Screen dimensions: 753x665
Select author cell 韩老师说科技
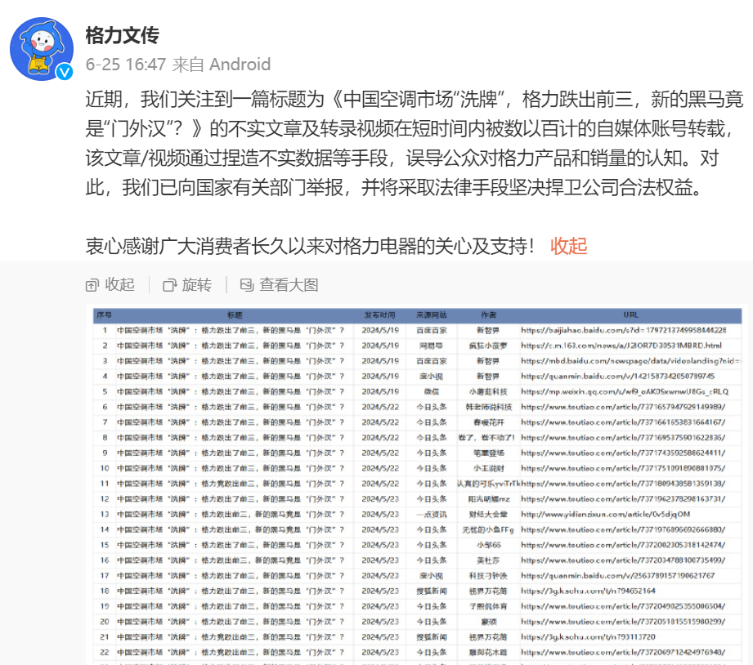click(x=488, y=407)
